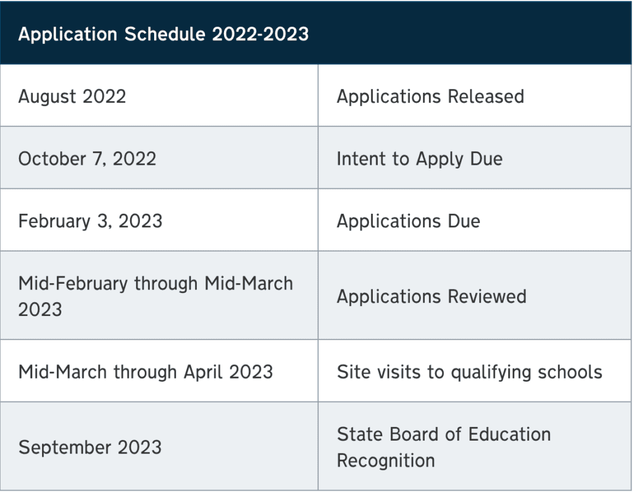Image resolution: width=634 pixels, height=492 pixels.
Task: Select the October 7, 2022 cell
Action: pos(159,158)
